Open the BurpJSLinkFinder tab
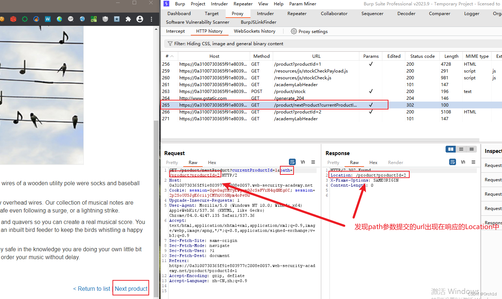Screen dimensions: 502x299 [x=258, y=22]
